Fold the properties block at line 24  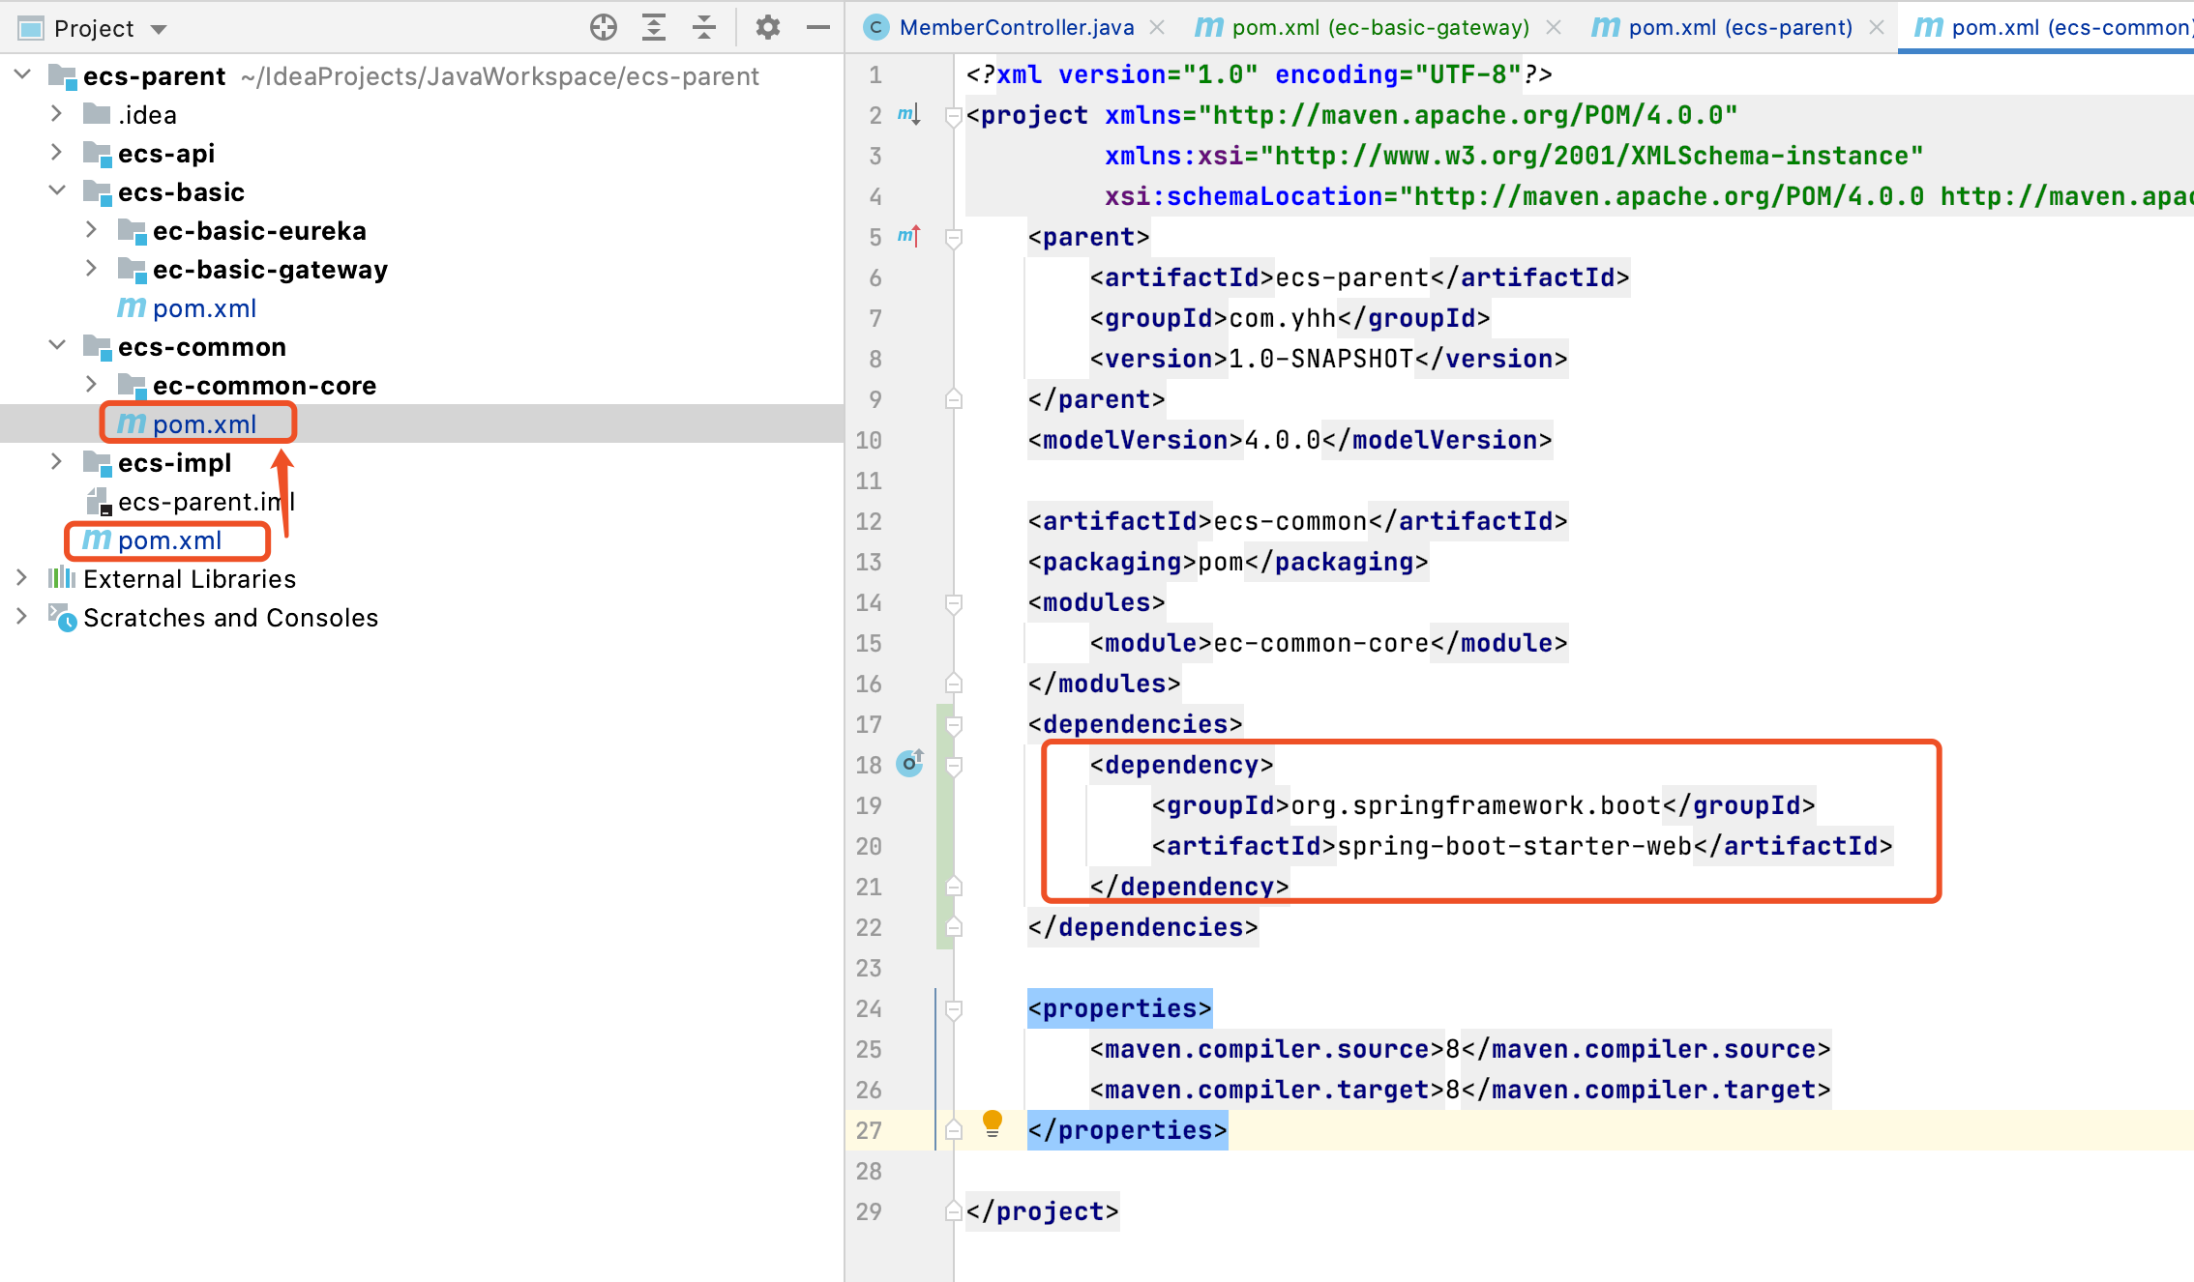coord(954,1008)
